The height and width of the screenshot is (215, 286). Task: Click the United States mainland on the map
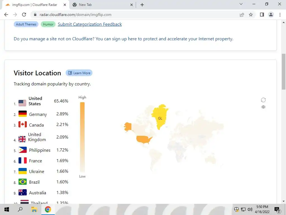tap(144, 139)
